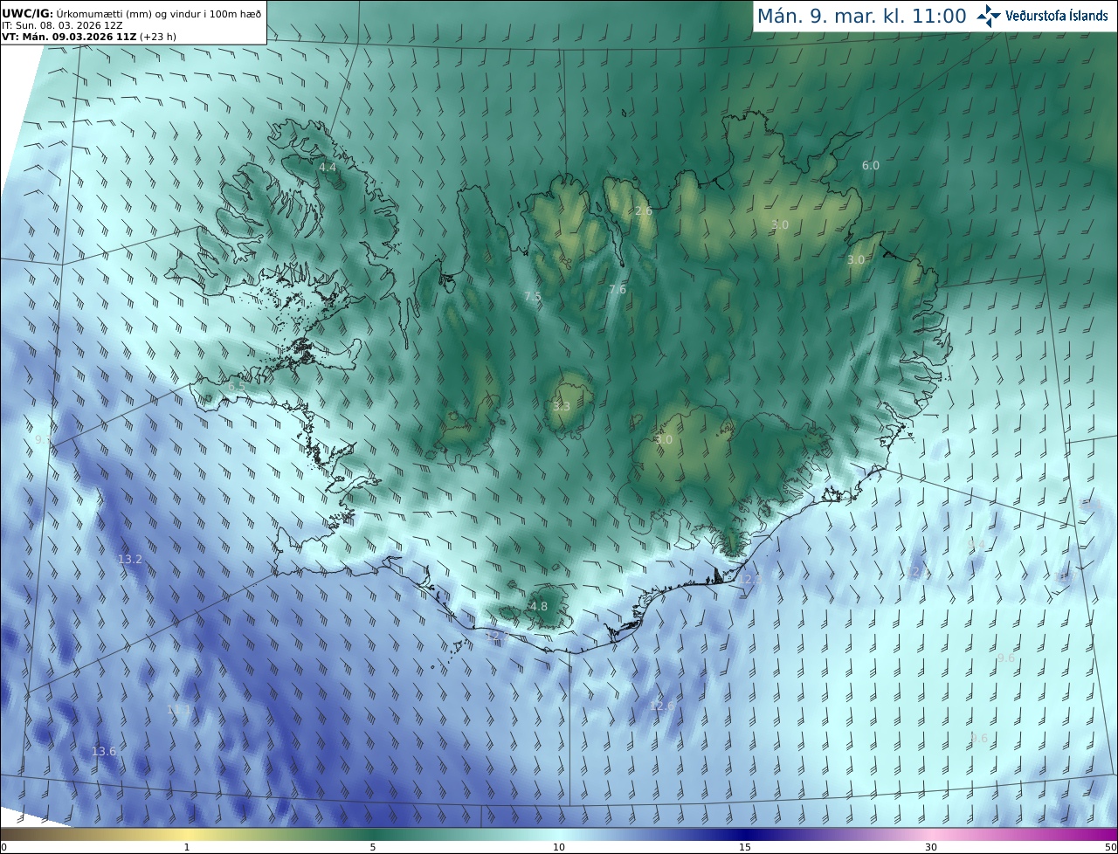Click the 2.6 map value

click(644, 211)
